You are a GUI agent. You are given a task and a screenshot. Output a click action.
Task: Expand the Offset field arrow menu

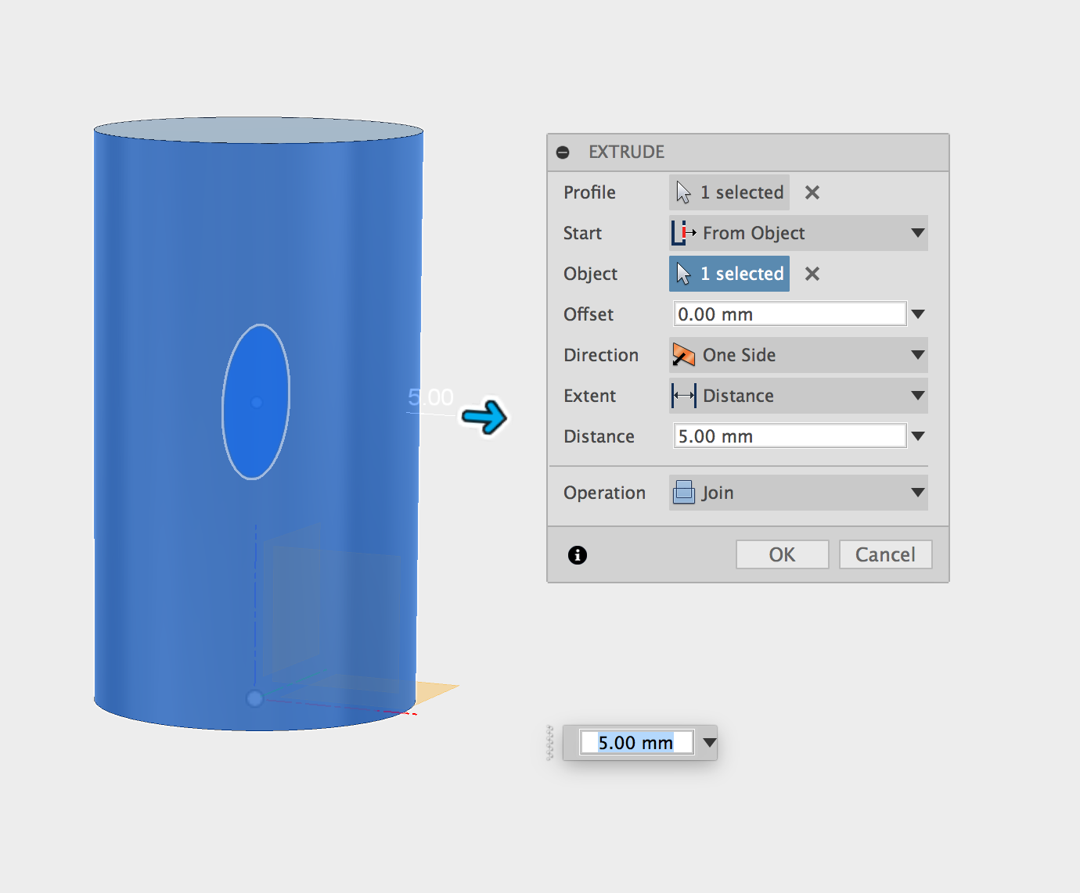tap(919, 314)
